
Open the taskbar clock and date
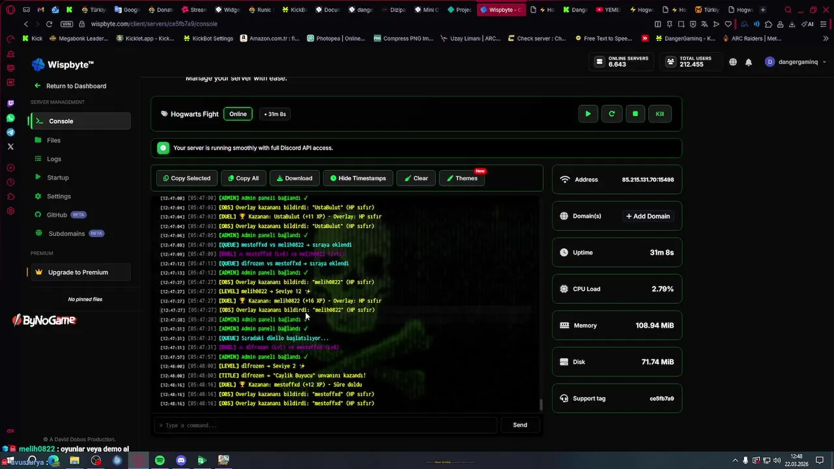coord(795,460)
